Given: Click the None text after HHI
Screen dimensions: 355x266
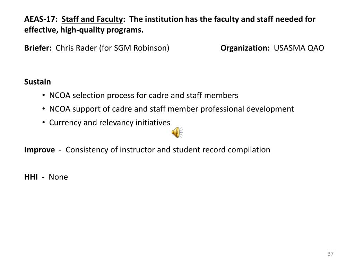Looking at the screenshot, I should [x=58, y=177].
